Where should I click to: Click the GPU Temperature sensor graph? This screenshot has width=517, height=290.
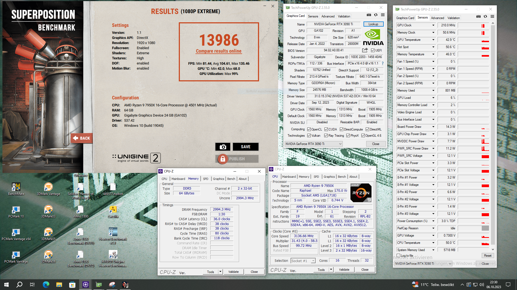coord(473,40)
